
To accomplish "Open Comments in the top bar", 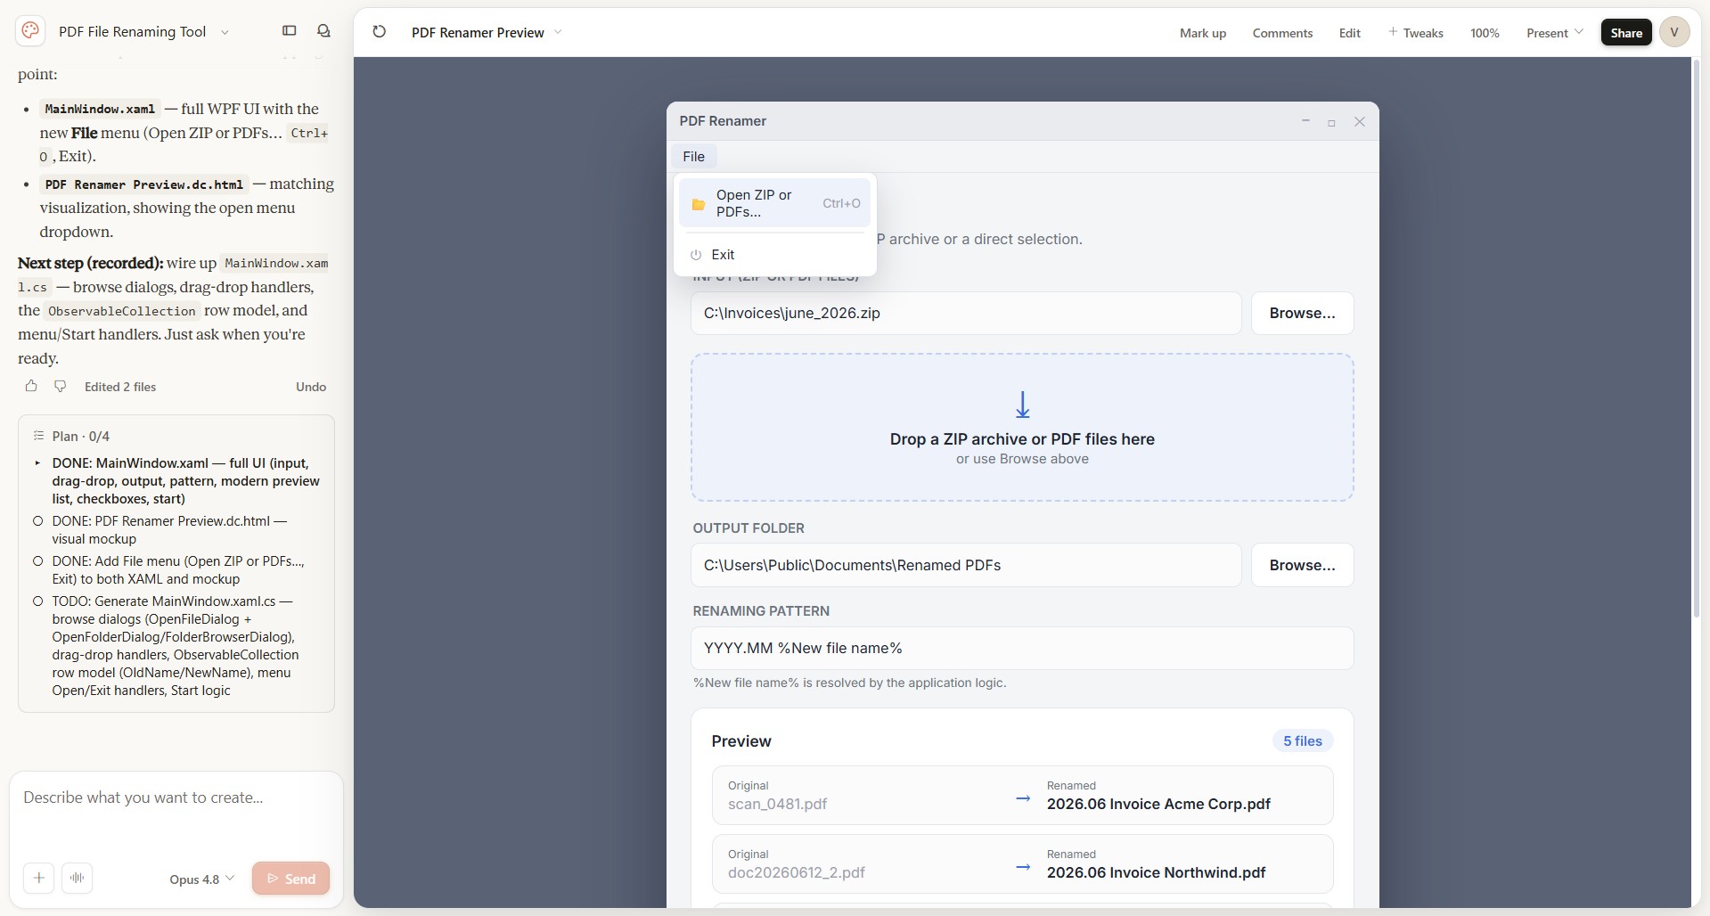I will [x=1282, y=33].
